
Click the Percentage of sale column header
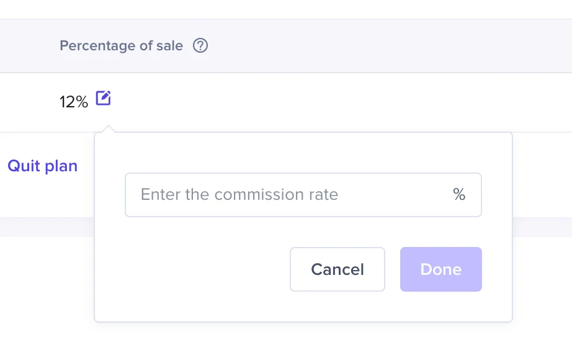(x=121, y=46)
